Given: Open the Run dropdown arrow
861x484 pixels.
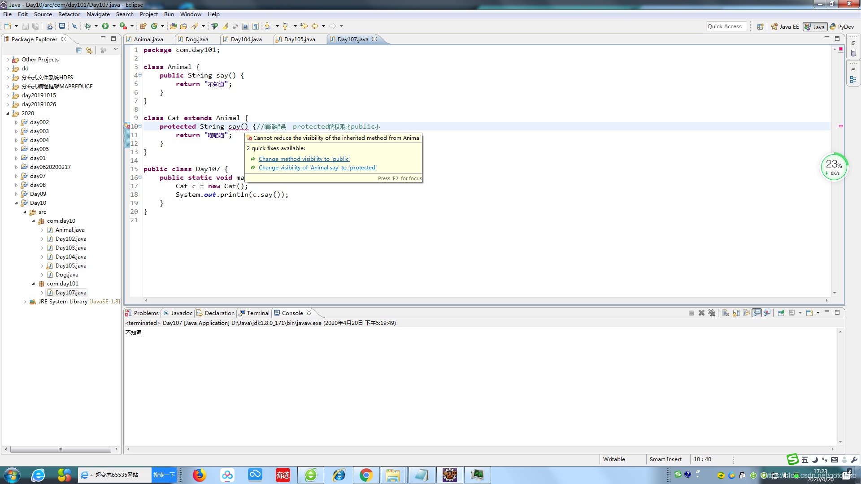Looking at the screenshot, I should tap(114, 26).
